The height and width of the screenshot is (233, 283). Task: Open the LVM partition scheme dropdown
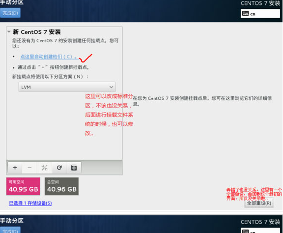[x=67, y=87]
